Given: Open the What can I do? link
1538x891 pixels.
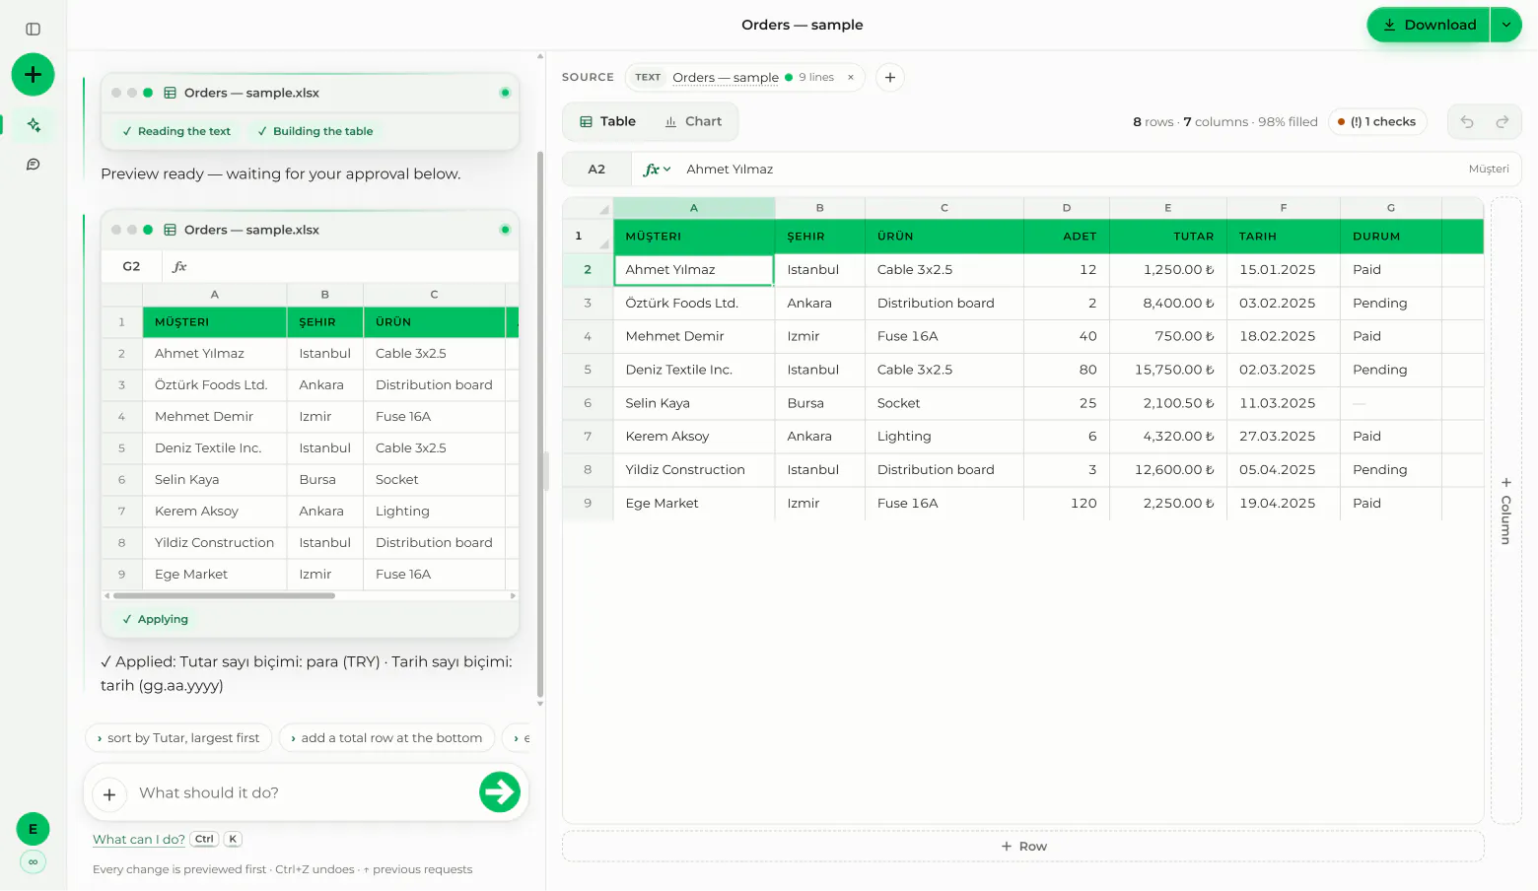Looking at the screenshot, I should pyautogui.click(x=139, y=840).
